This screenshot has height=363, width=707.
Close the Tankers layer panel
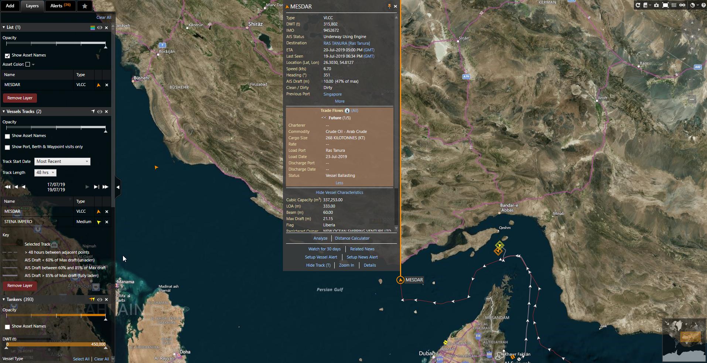click(106, 299)
